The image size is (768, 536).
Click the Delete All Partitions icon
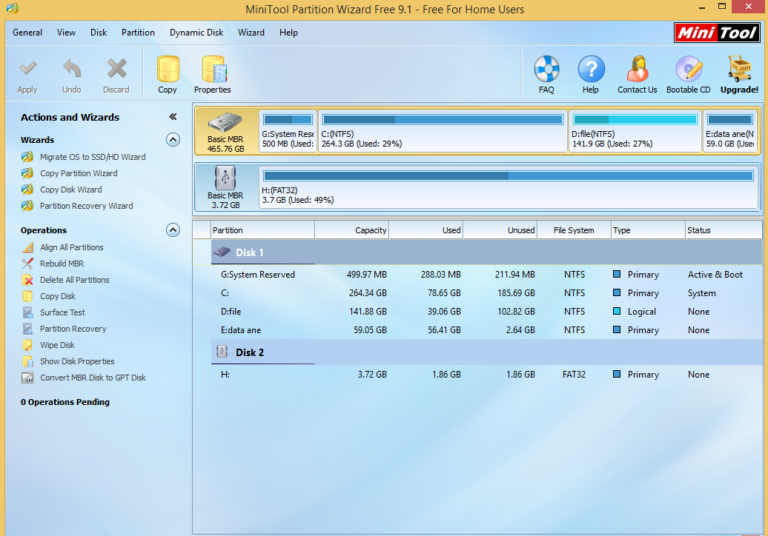[x=28, y=280]
